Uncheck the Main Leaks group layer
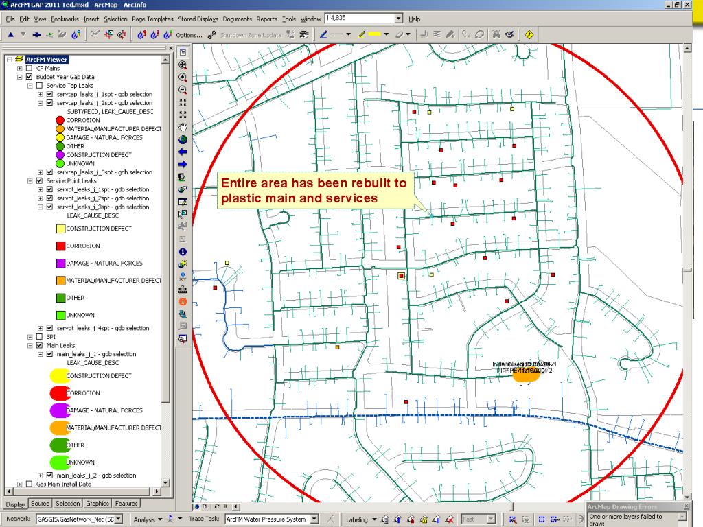703x527 pixels. point(39,346)
